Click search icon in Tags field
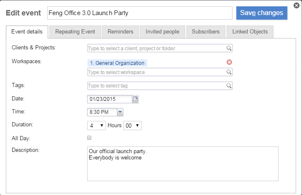 tap(229, 86)
